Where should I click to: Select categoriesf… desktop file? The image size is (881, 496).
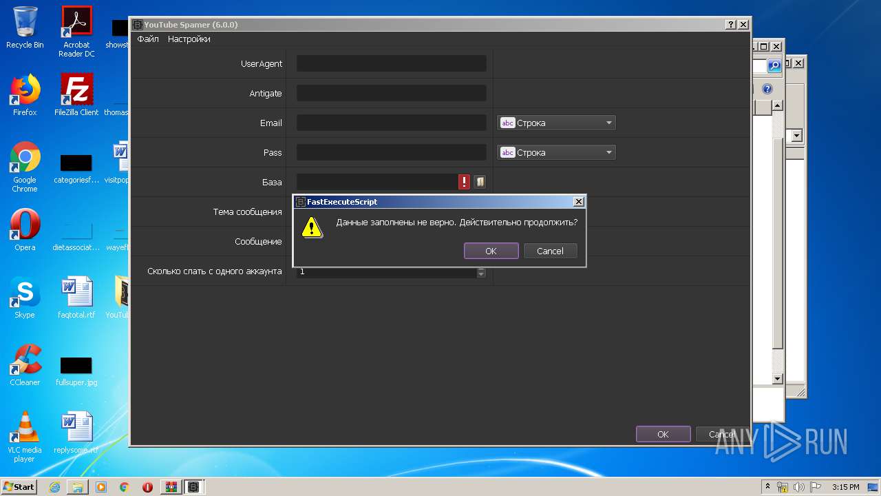tap(76, 168)
